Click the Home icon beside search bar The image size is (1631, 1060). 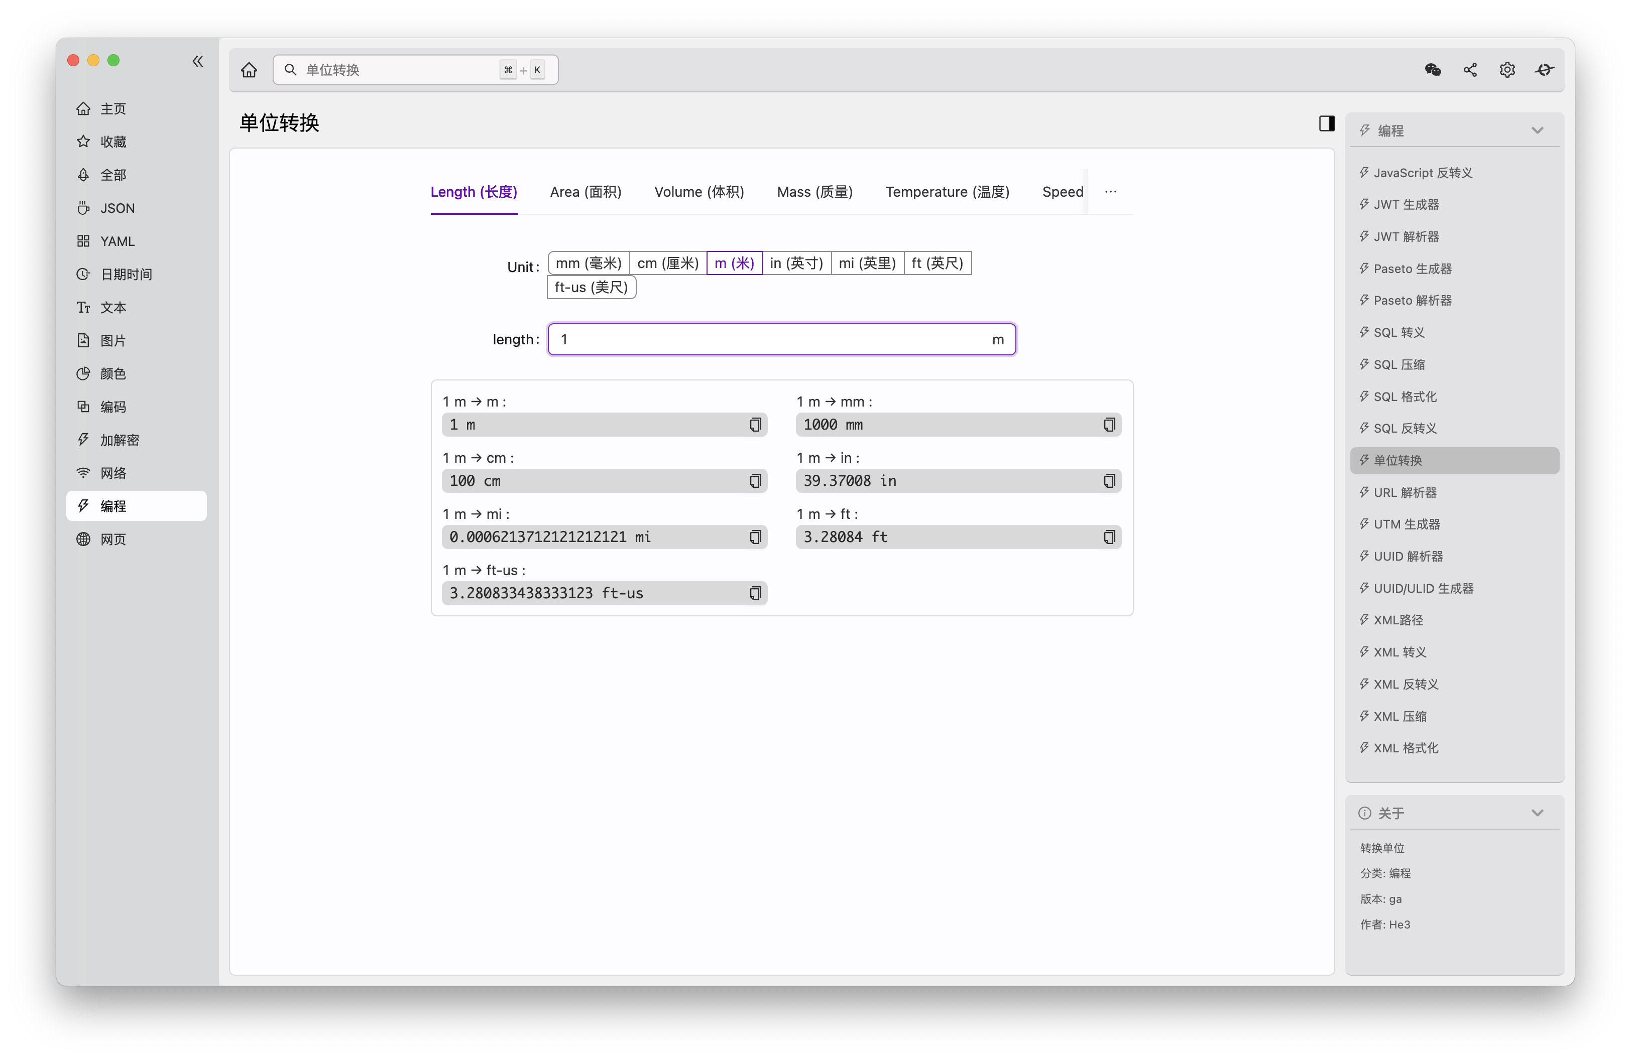[x=249, y=69]
